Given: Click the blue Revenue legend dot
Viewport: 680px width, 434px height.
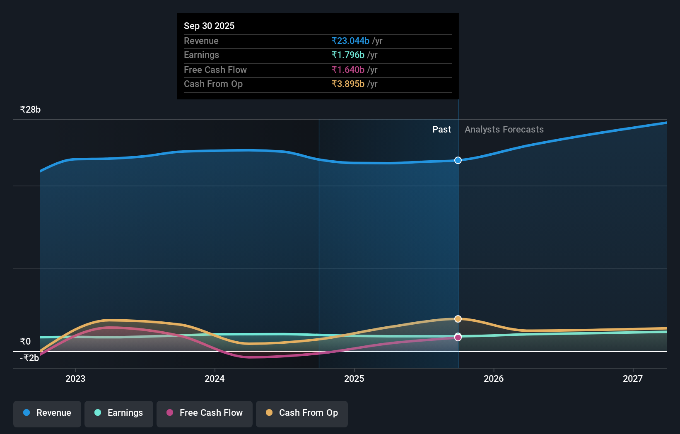Looking at the screenshot, I should click(26, 413).
